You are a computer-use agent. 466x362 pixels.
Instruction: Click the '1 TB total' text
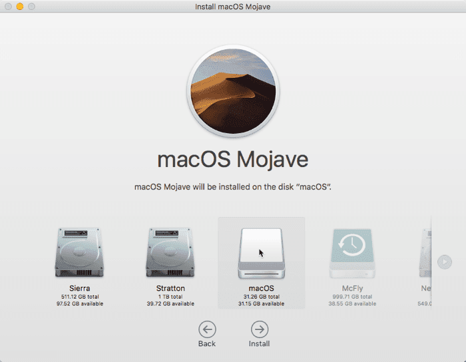[x=170, y=296]
